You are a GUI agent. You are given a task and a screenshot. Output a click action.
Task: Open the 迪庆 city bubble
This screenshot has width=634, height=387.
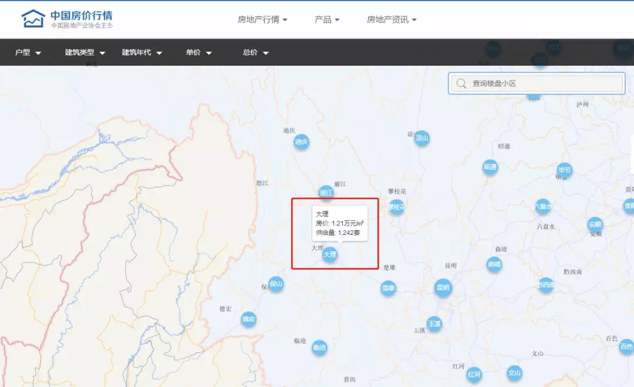click(x=301, y=142)
